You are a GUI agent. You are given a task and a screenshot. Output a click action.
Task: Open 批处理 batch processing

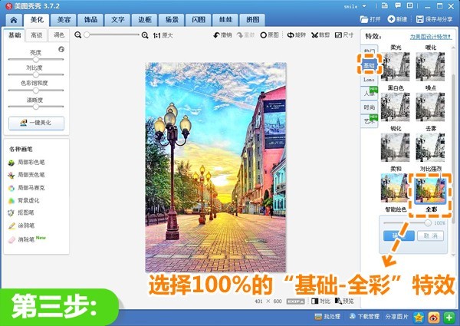327,317
